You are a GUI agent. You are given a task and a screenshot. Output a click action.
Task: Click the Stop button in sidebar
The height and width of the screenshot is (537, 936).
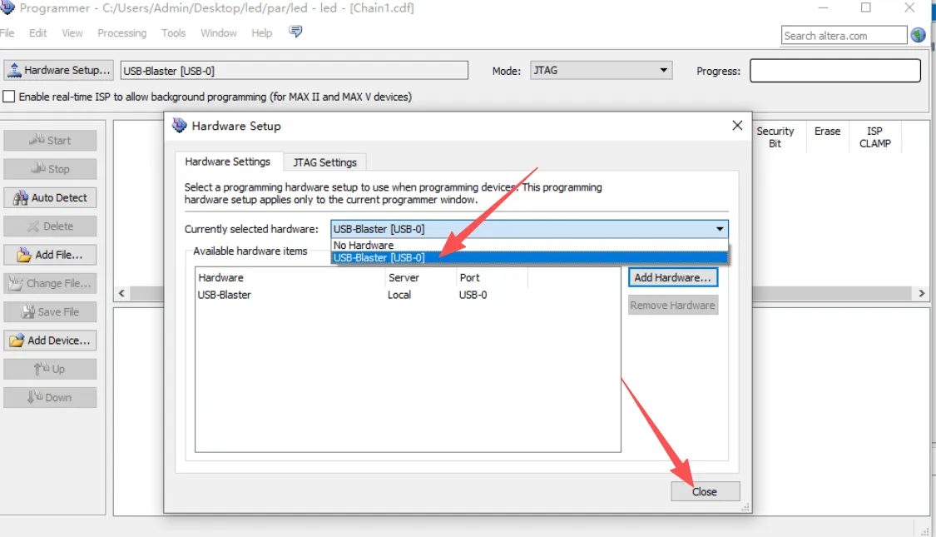click(50, 169)
